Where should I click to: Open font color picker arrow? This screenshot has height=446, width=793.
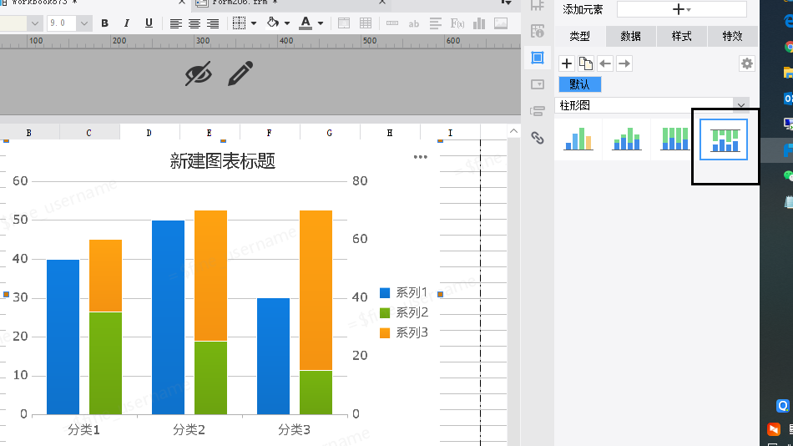321,23
